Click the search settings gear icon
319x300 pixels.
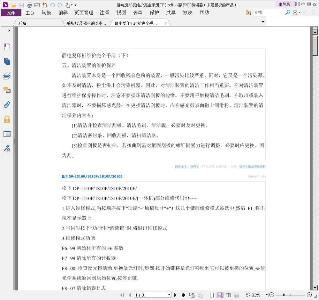pyautogui.click(x=295, y=12)
